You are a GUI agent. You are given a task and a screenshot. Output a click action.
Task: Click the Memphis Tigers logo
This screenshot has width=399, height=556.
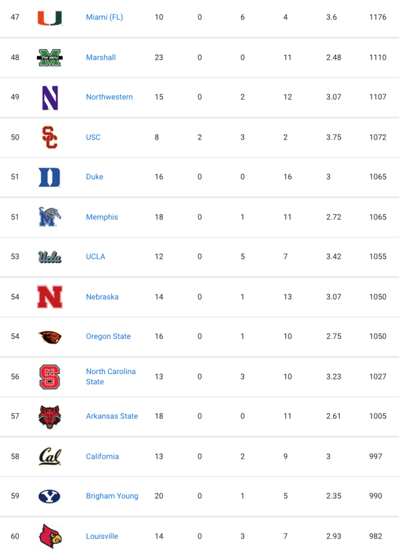tap(50, 216)
